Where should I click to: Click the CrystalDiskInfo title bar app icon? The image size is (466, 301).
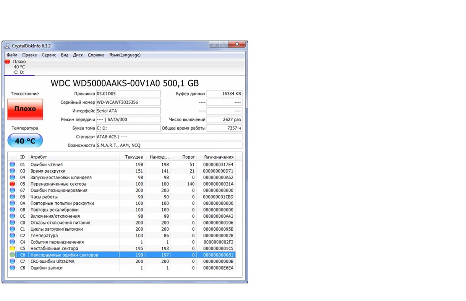(x=7, y=46)
